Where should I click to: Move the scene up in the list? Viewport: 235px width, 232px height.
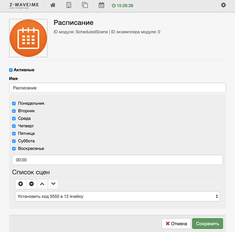pyautogui.click(x=42, y=184)
